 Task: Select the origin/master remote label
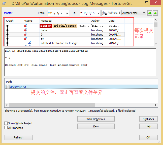[x=65, y=26]
